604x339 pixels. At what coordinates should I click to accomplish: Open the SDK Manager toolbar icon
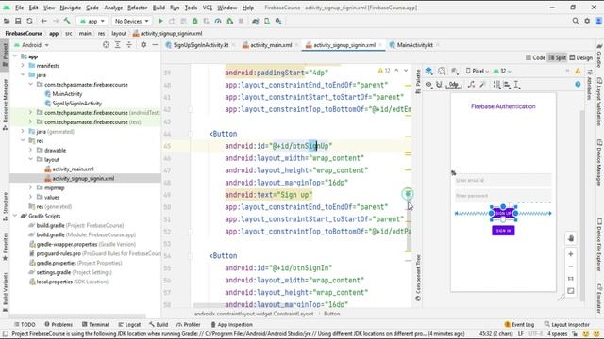tap(278, 21)
